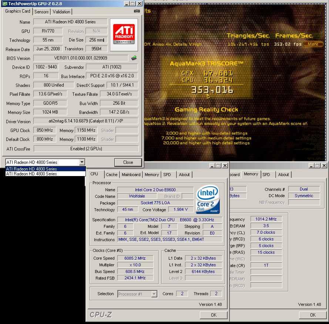Open the Mainboard tab in CPU-Z
329x324 pixels.
pos(131,175)
